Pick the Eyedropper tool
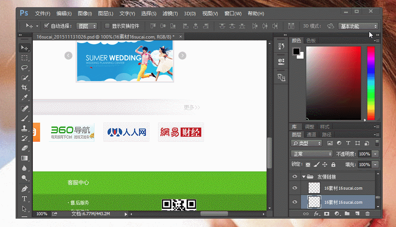Image resolution: width=396 pixels, height=227 pixels. pos(24,98)
